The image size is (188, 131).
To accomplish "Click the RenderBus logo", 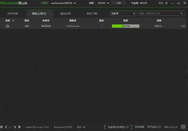I will pos(14,3).
